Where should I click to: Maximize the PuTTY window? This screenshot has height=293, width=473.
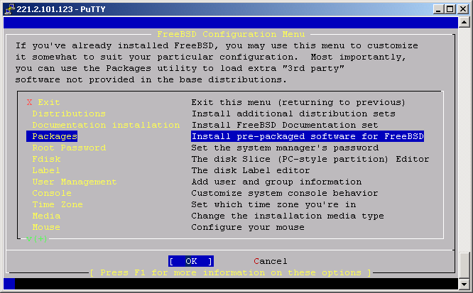click(x=450, y=9)
